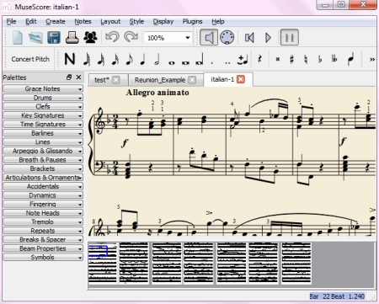Select the 32nd note duration
Image resolution: width=379 pixels, height=304 pixels.
pyautogui.click(x=101, y=59)
